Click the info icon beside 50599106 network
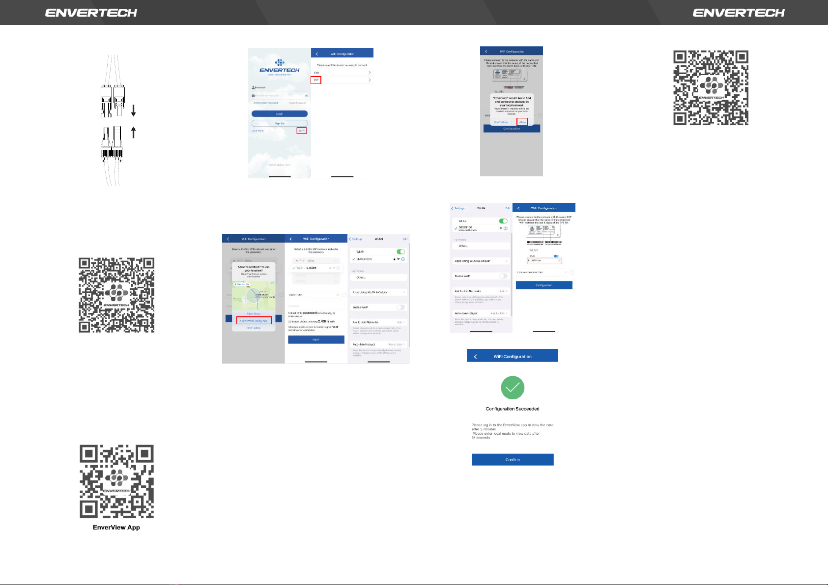The height and width of the screenshot is (585, 828). pos(506,228)
